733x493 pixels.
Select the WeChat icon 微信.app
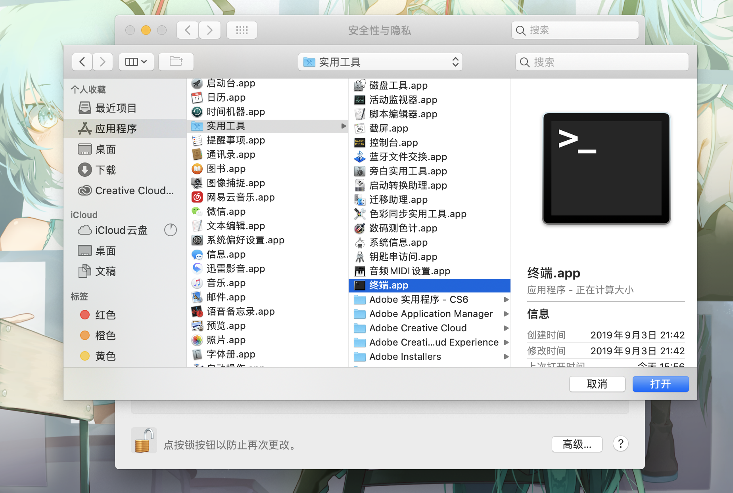[197, 212]
